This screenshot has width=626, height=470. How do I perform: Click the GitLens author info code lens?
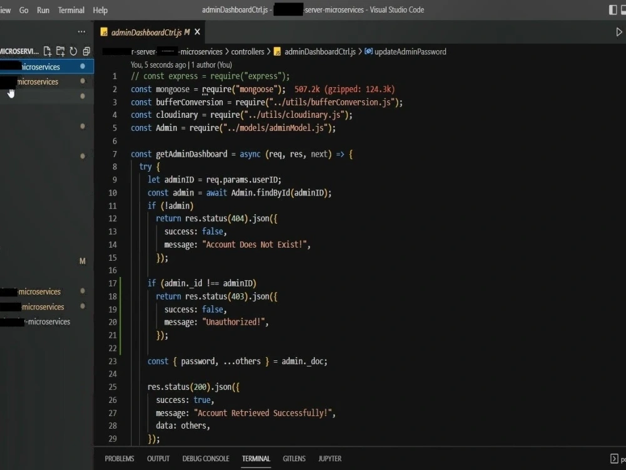point(182,65)
